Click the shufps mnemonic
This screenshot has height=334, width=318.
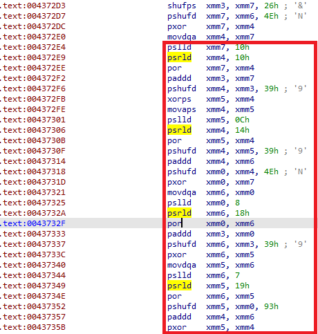point(182,6)
